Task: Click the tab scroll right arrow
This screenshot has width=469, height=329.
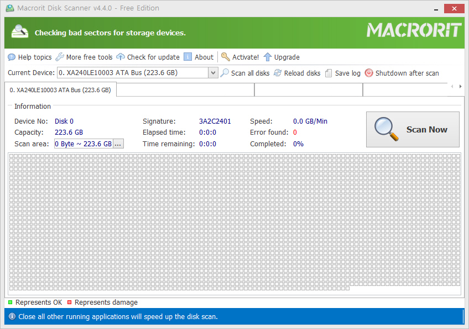Action: pyautogui.click(x=460, y=86)
